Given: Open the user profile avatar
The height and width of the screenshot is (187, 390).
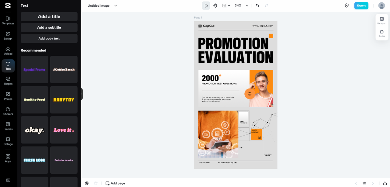Looking at the screenshot, I should click(x=381, y=5).
